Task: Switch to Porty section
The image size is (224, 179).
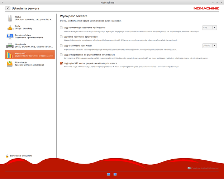Action: tap(30, 27)
